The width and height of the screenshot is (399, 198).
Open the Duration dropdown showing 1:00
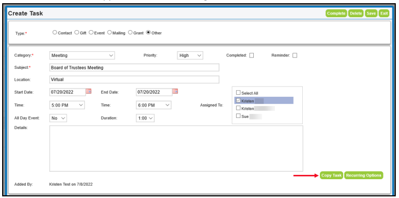coord(145,118)
